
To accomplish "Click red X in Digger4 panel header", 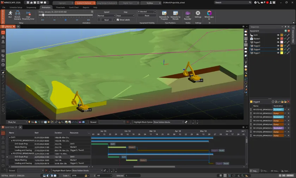I will click(289, 102).
